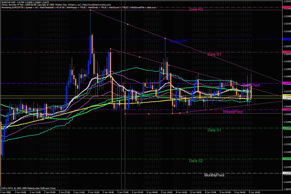Click the red Daily R2 price tag
This screenshot has width=291, height=194.
286,7
